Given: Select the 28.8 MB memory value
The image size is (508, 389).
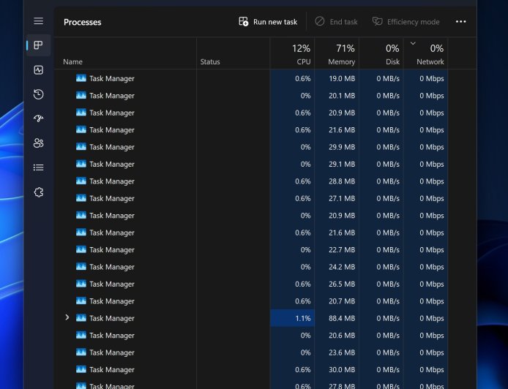Looking at the screenshot, I should (342, 181).
